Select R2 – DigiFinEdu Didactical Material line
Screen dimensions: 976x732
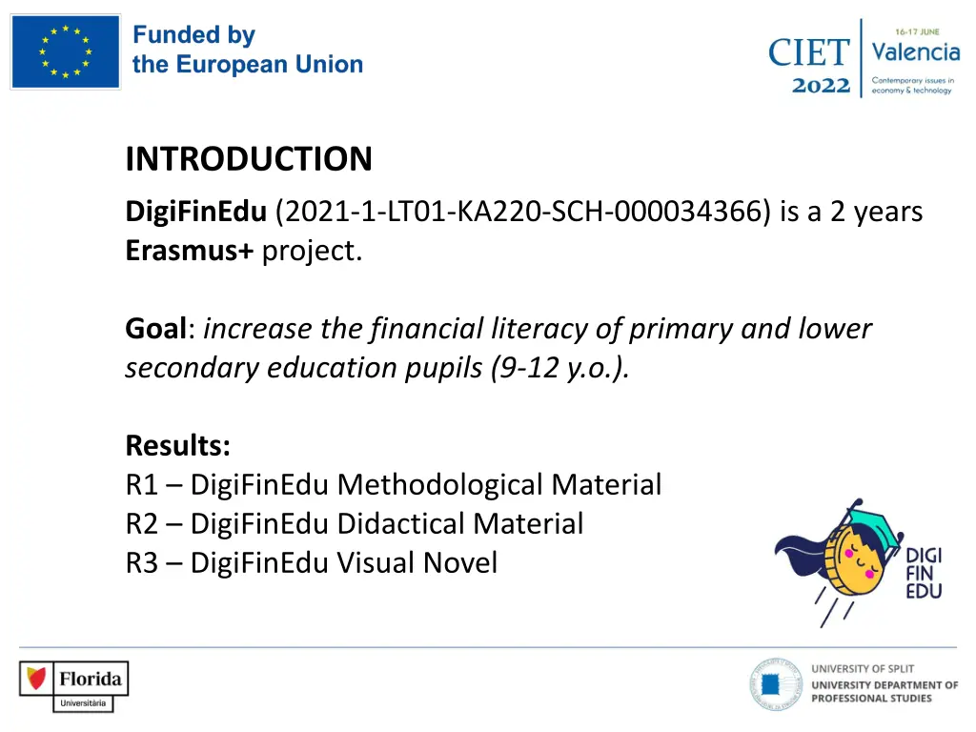355,523
